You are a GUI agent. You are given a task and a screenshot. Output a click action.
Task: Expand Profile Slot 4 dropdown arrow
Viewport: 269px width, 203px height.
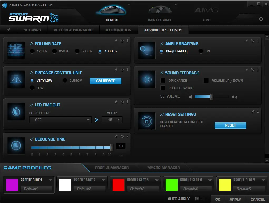click(210, 180)
